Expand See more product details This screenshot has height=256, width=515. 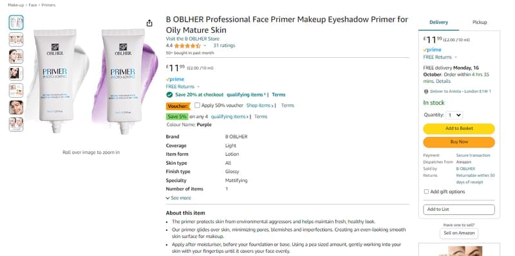point(178,198)
